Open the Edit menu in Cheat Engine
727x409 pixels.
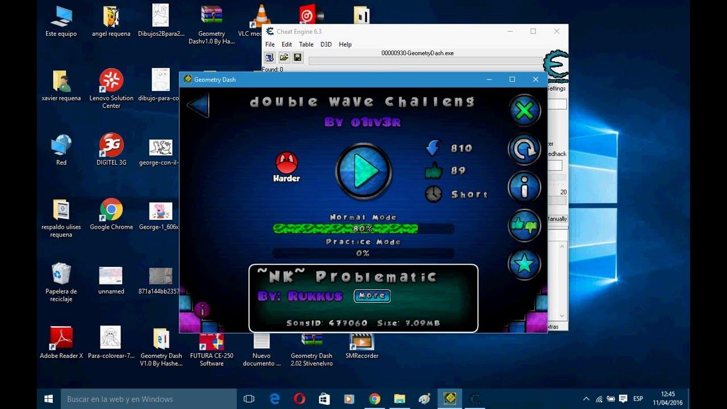click(287, 44)
